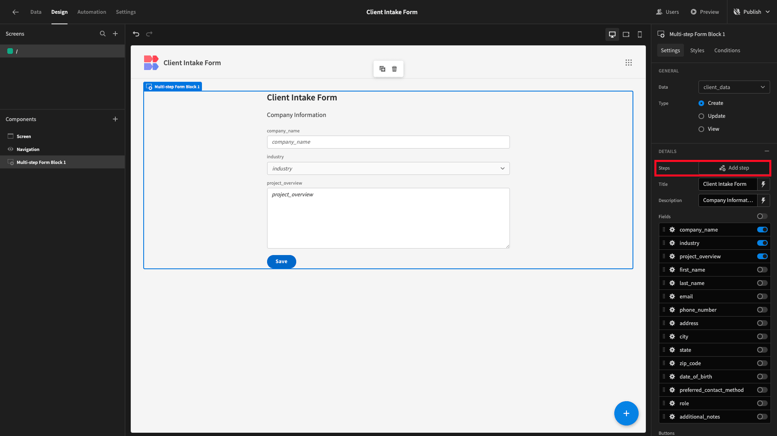This screenshot has width=777, height=436.
Task: Toggle all Fields switch
Action: tap(762, 217)
